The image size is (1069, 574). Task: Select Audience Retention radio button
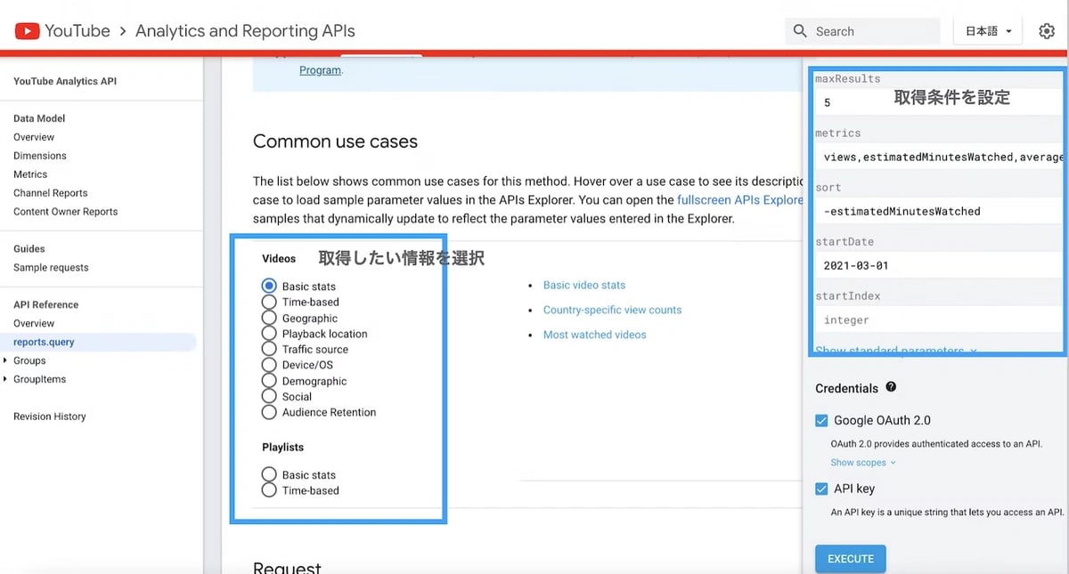[x=269, y=412]
